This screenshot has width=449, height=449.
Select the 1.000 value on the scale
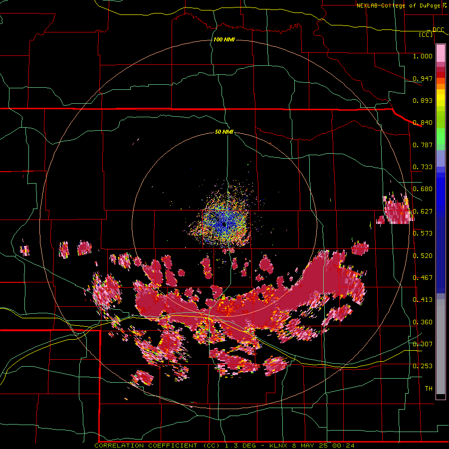423,56
